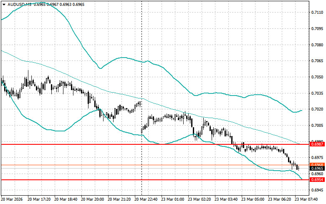The image size is (326, 204).
Task: Select the red horizontal line at 0.6987
Action: (x=155, y=144)
